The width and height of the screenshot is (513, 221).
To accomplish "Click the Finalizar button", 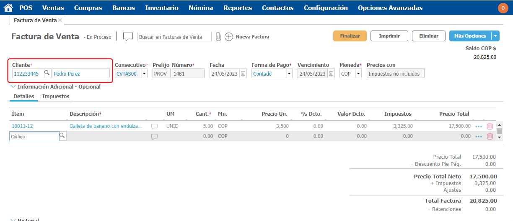I will tap(350, 36).
